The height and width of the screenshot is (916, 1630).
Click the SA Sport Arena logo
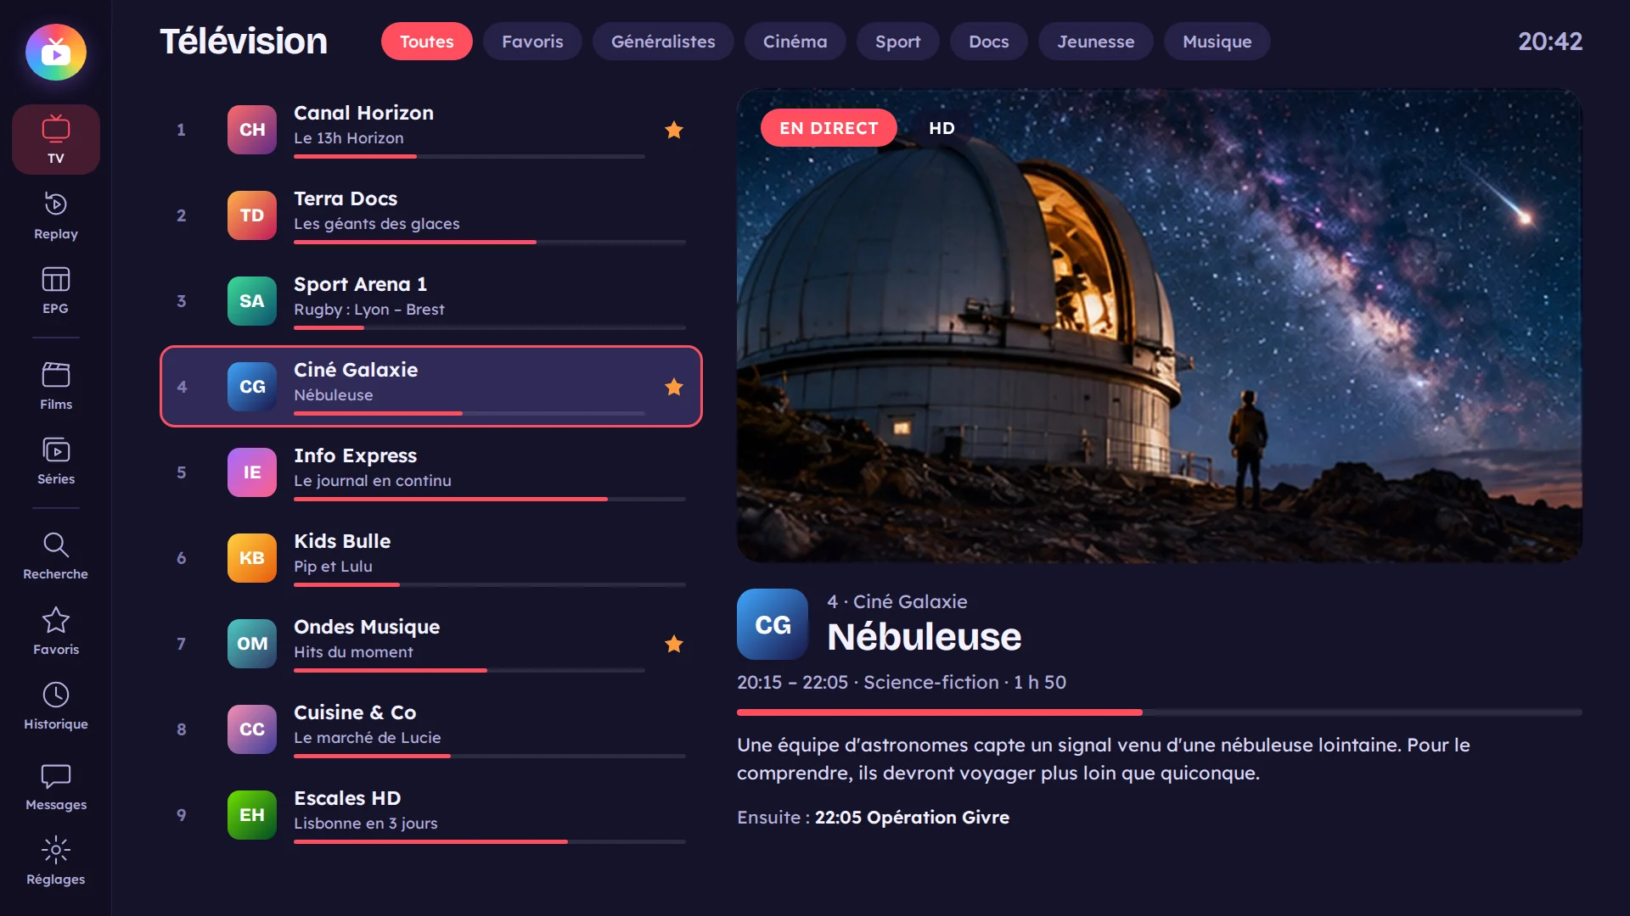click(x=252, y=301)
